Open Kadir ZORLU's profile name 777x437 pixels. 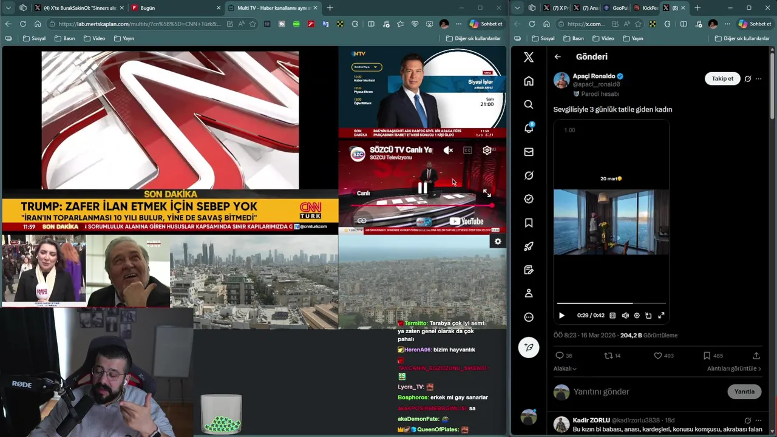click(x=591, y=420)
